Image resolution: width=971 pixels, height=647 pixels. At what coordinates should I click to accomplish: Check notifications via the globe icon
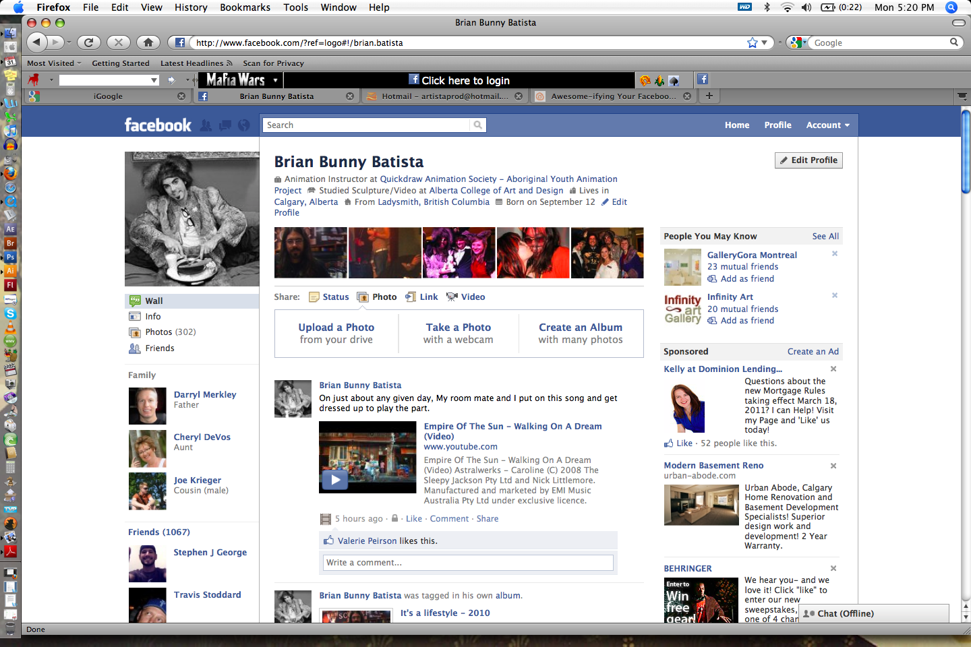(x=243, y=125)
